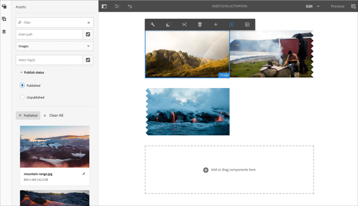Click the blue Image label on selected component
This screenshot has height=206, width=358.
pos(224,75)
